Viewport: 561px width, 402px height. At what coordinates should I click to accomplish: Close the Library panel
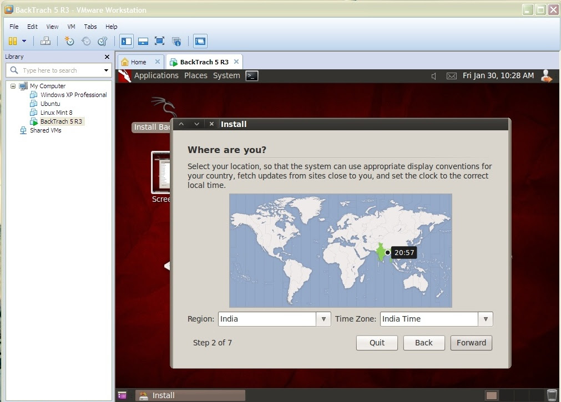pos(107,57)
